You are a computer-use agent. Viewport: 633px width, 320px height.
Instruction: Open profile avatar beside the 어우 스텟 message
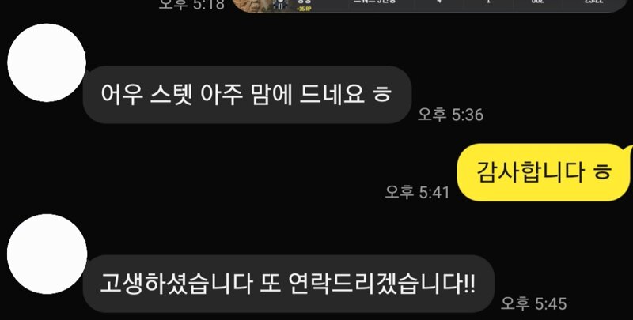click(47, 63)
